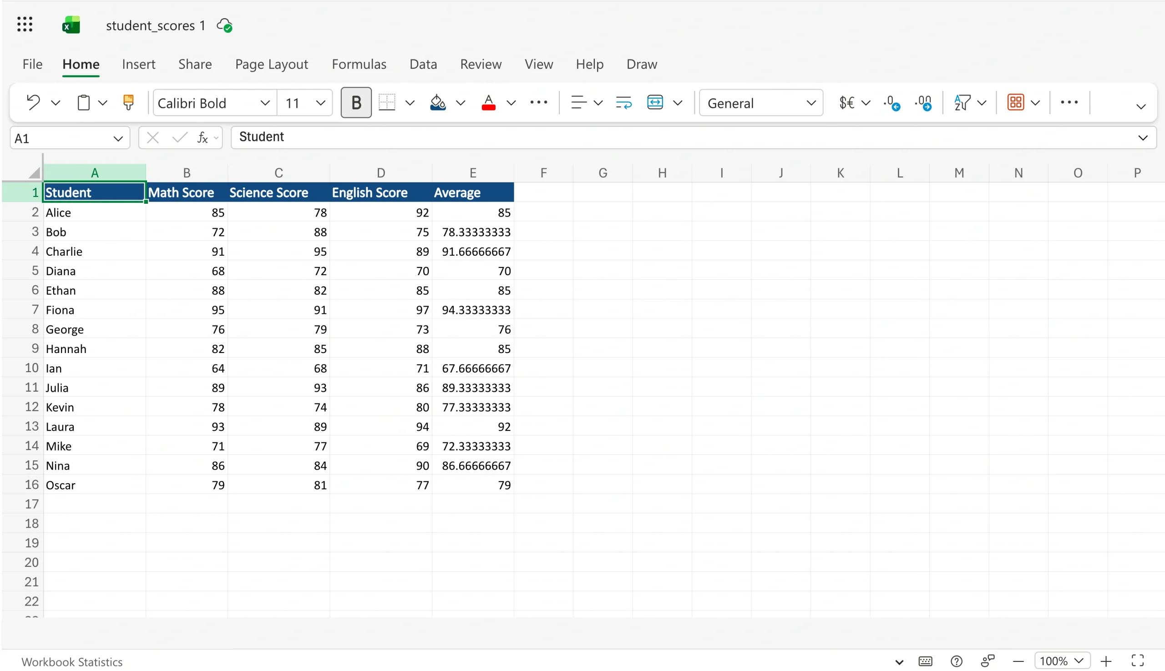Screen dimensions: 1165x671
Task: Click the cloud saved status icon
Action: (x=224, y=25)
